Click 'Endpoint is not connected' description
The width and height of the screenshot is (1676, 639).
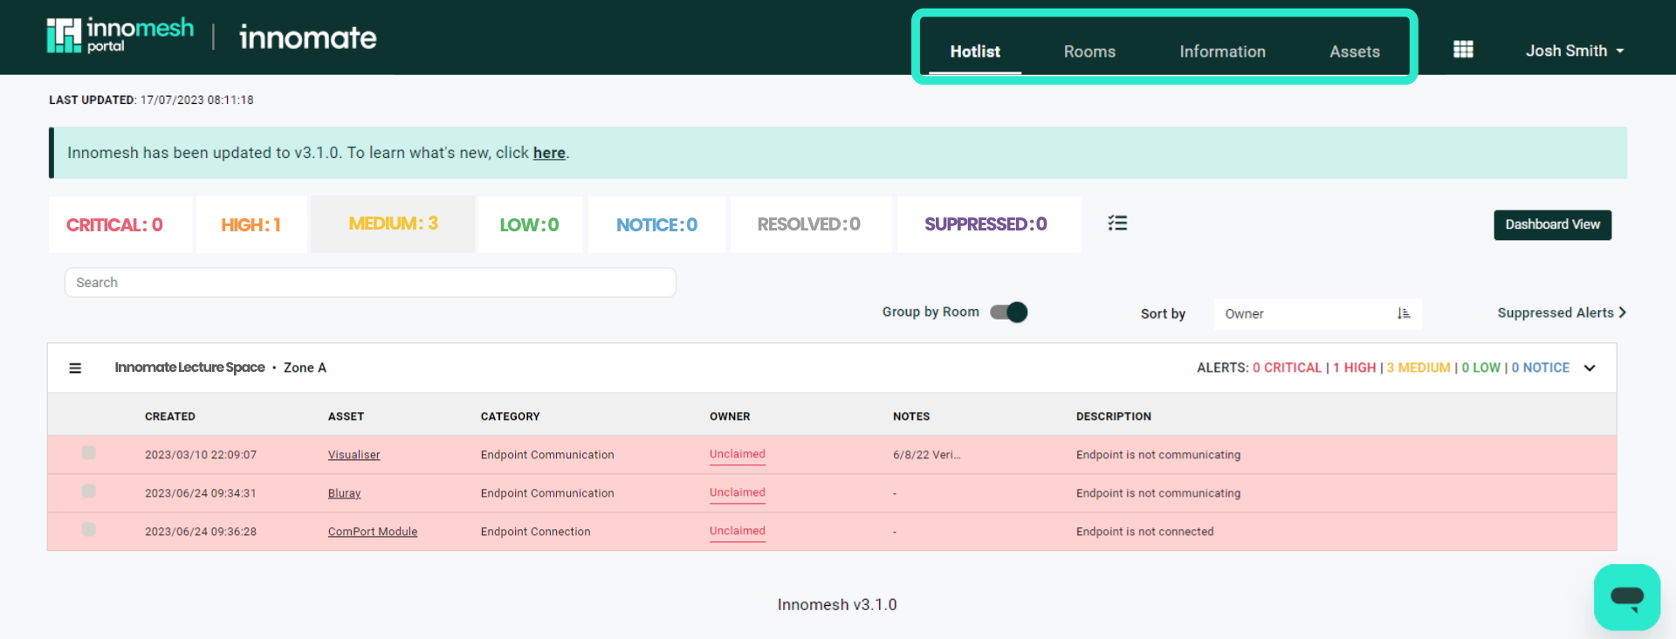pos(1144,532)
